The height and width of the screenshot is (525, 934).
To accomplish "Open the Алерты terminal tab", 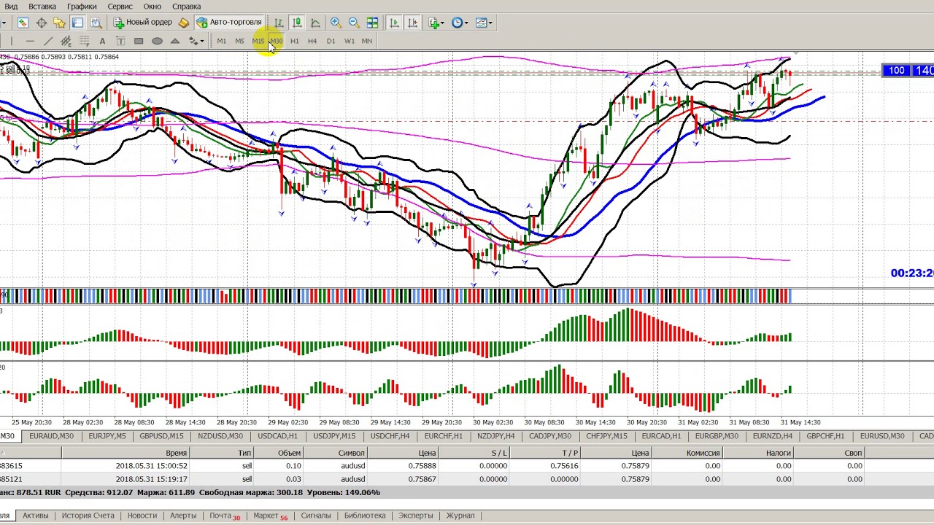I will click(x=183, y=516).
